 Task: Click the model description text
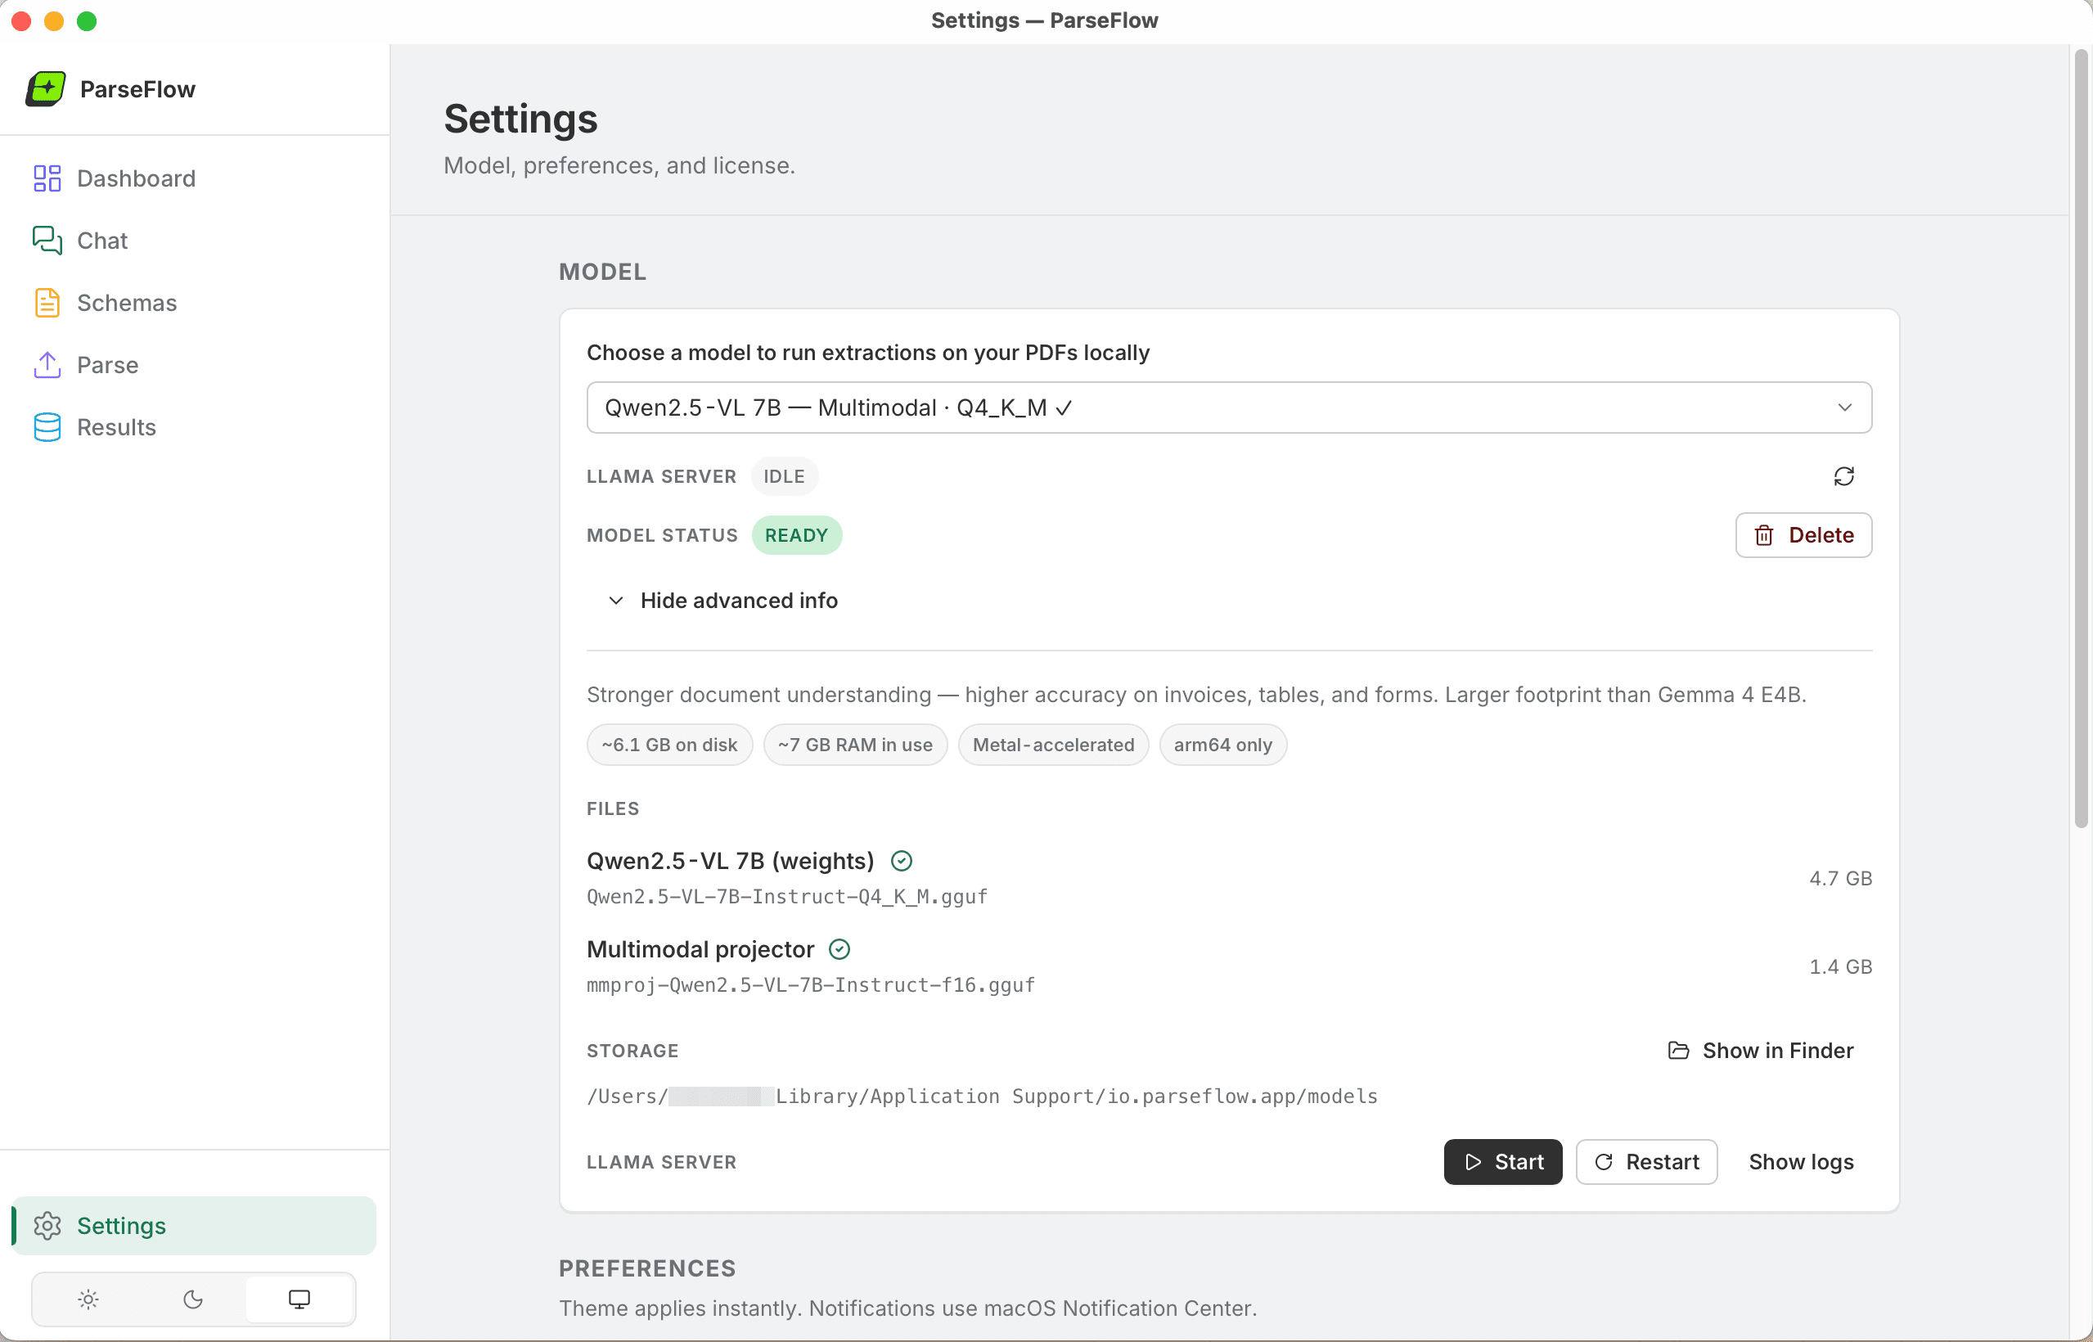tap(1196, 695)
